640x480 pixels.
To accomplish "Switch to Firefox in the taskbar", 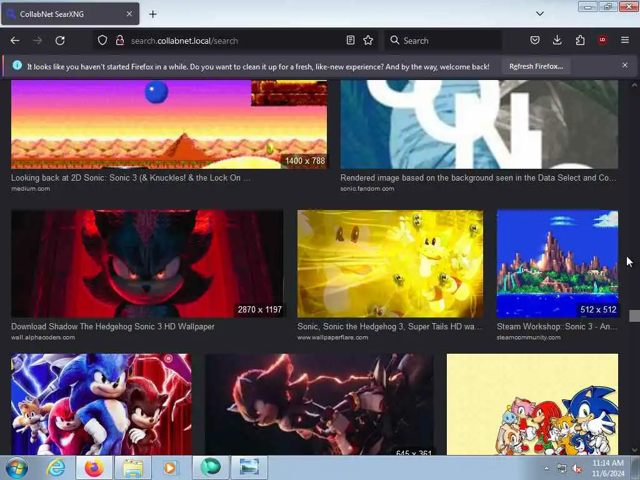I will (94, 467).
